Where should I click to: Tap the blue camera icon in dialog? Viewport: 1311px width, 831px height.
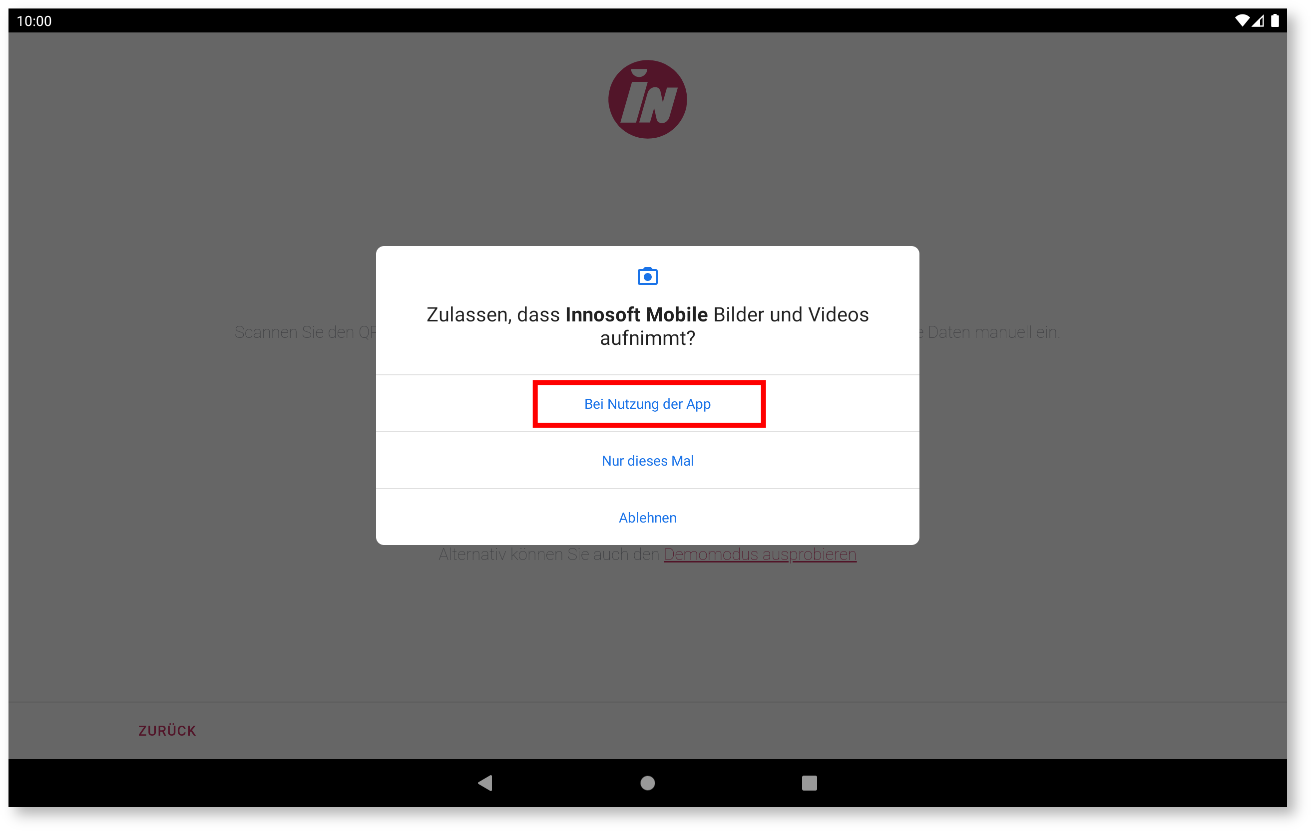click(x=647, y=277)
